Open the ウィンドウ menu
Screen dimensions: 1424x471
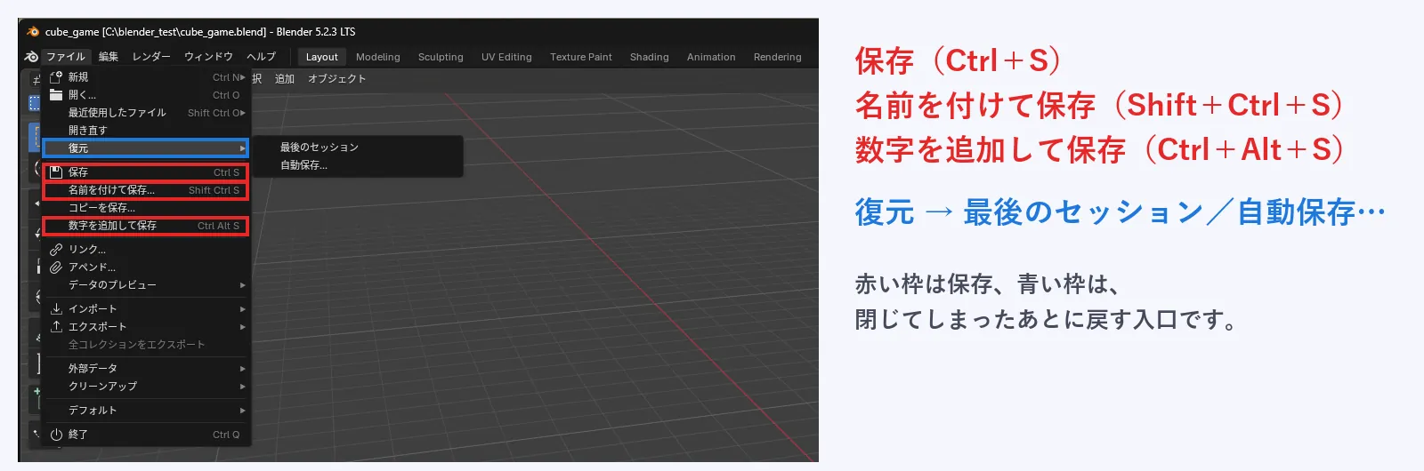(x=208, y=57)
